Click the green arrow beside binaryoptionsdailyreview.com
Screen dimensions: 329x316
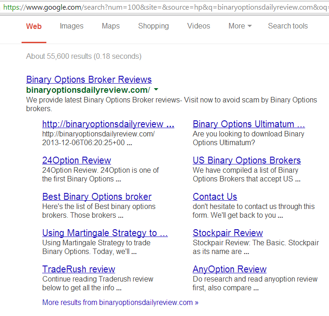(156, 90)
